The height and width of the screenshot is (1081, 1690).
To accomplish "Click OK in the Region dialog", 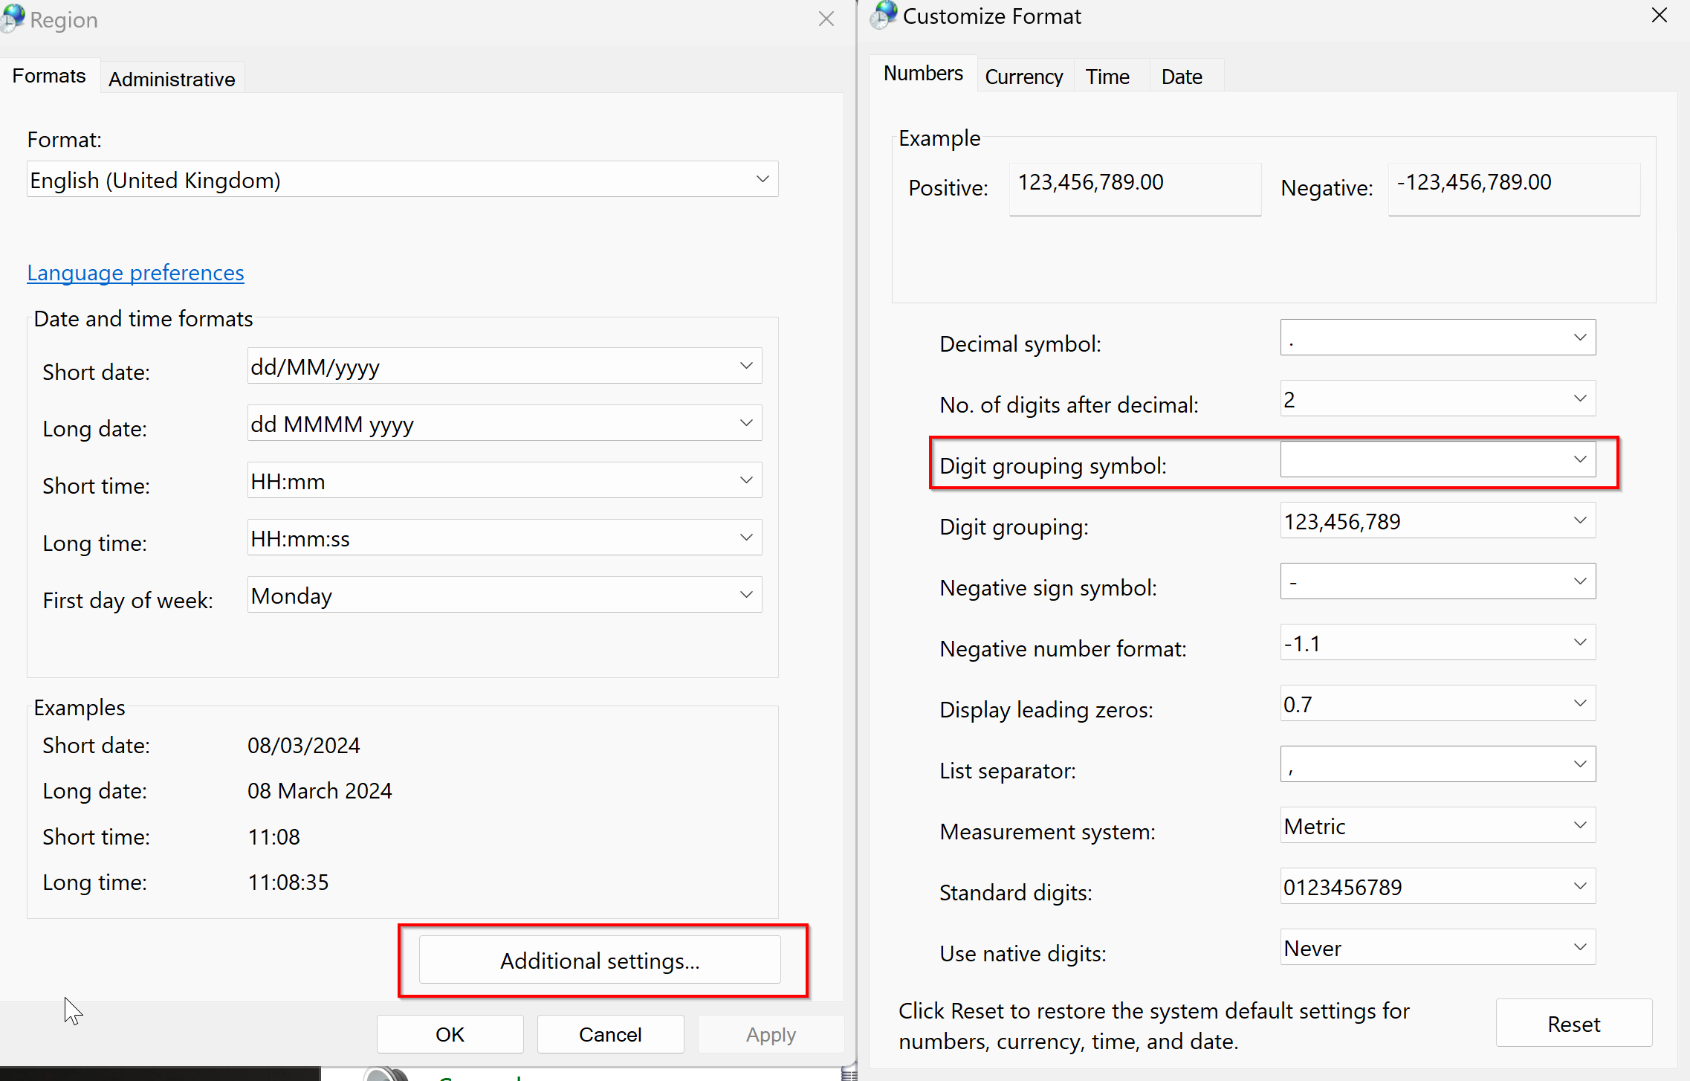I will [450, 1034].
